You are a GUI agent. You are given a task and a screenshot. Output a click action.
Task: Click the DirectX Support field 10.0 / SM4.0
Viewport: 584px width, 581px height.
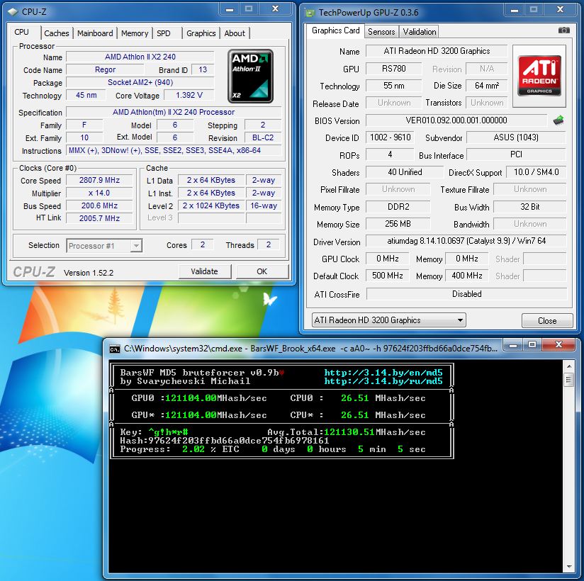point(536,172)
